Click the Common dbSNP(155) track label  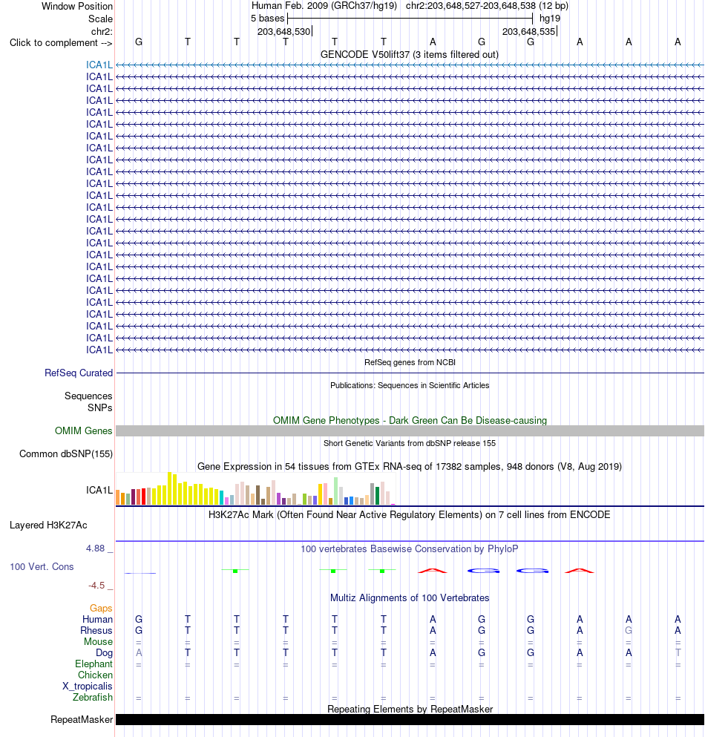pos(66,453)
